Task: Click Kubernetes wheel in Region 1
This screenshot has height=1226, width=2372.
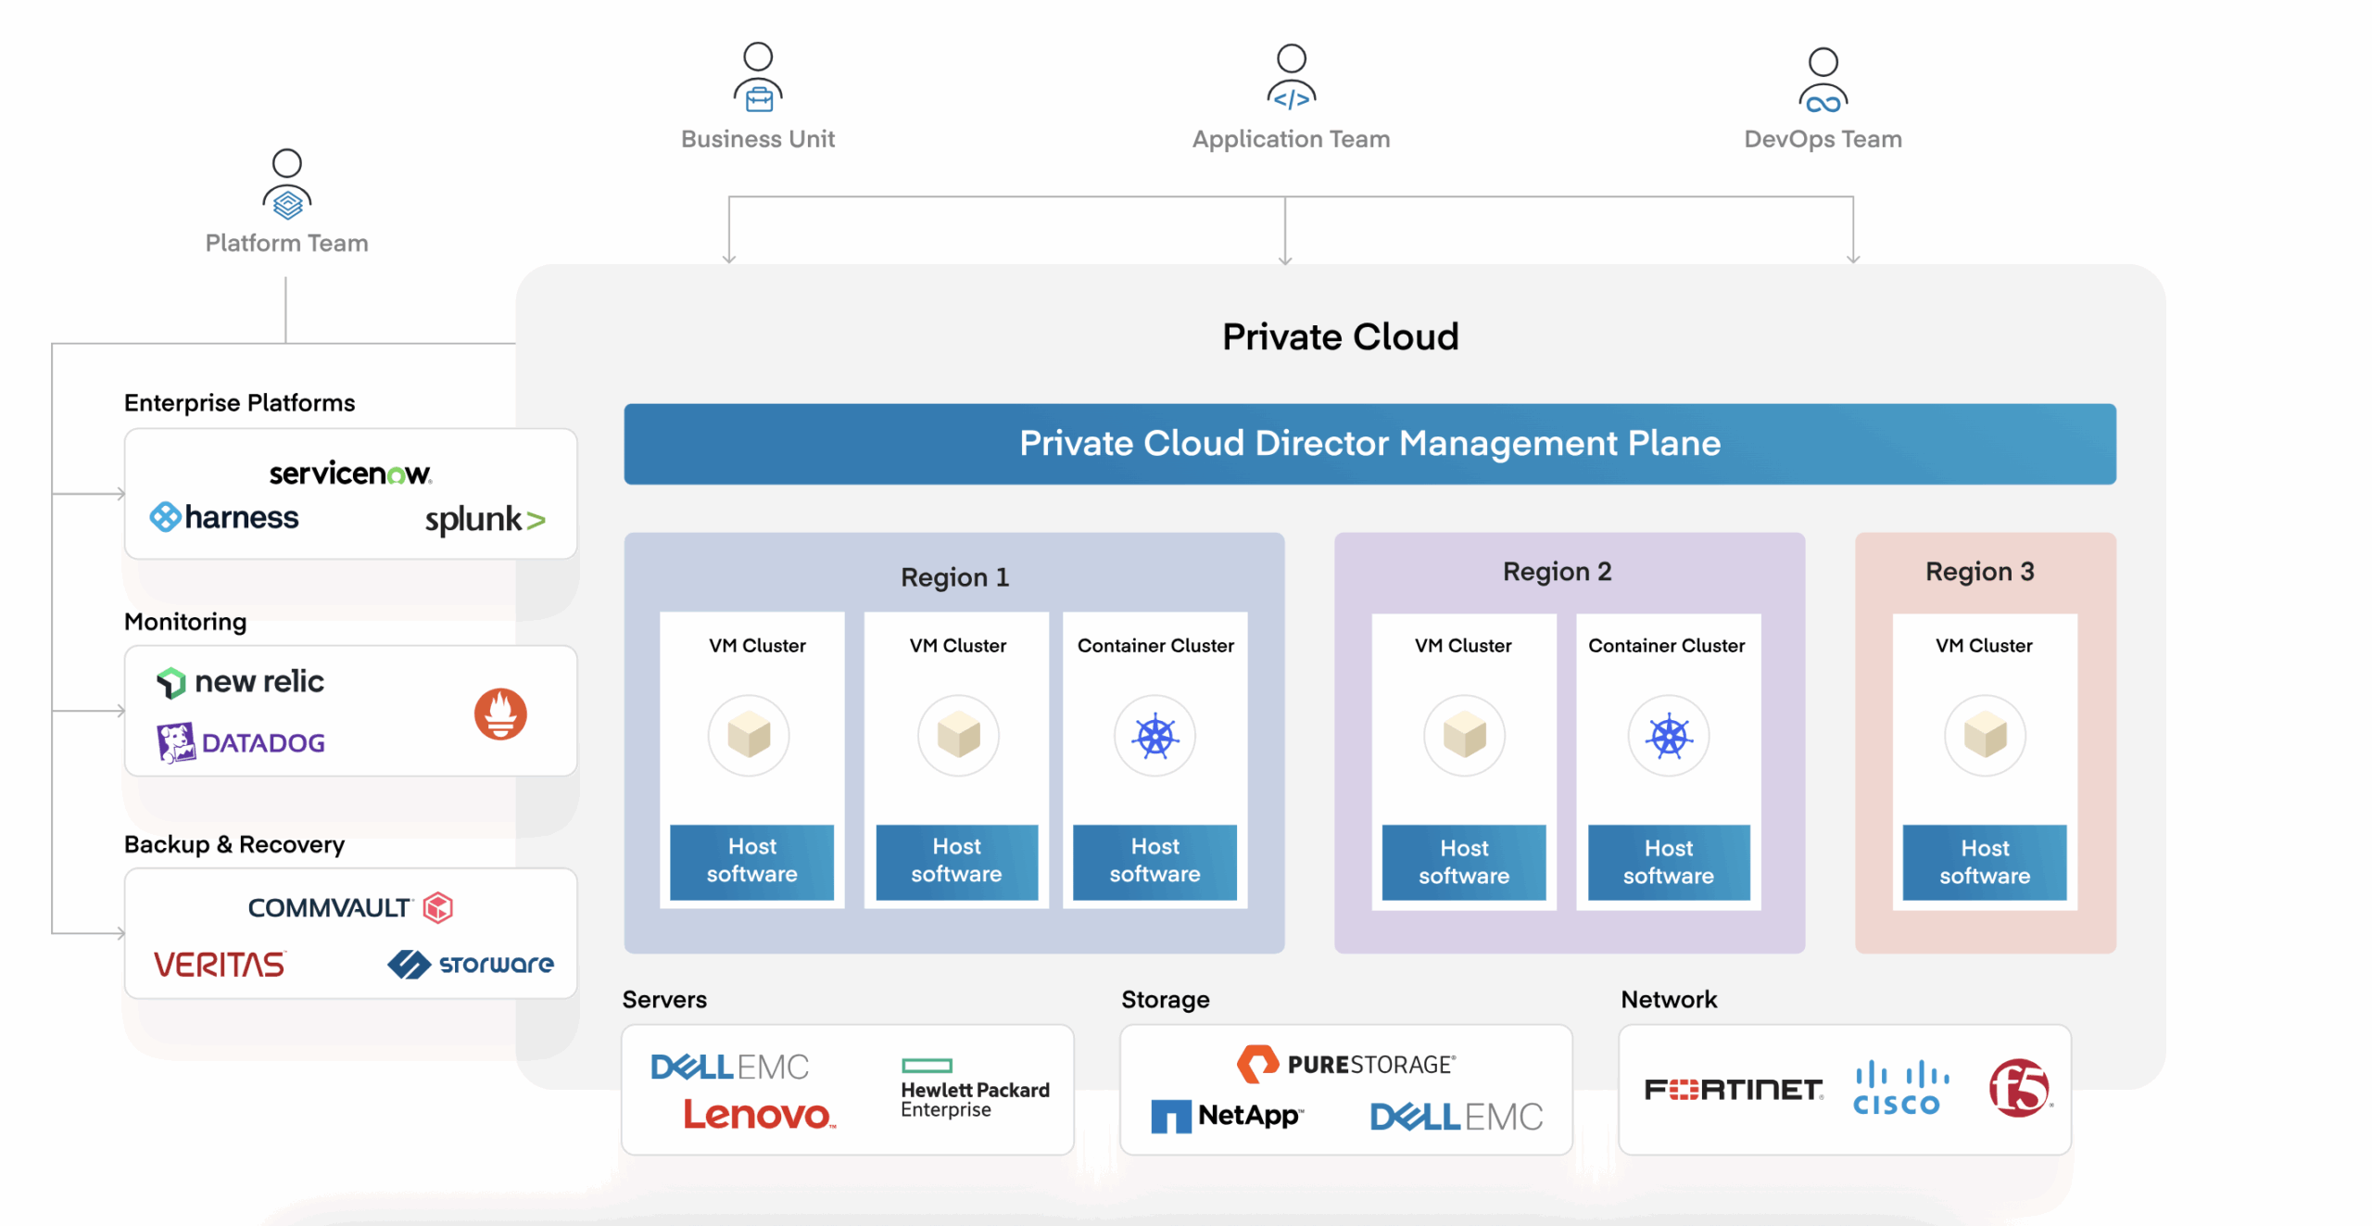Action: coord(1154,737)
